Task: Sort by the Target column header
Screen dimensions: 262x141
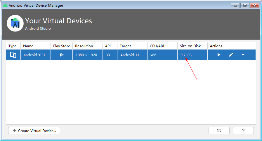Action: point(132,46)
